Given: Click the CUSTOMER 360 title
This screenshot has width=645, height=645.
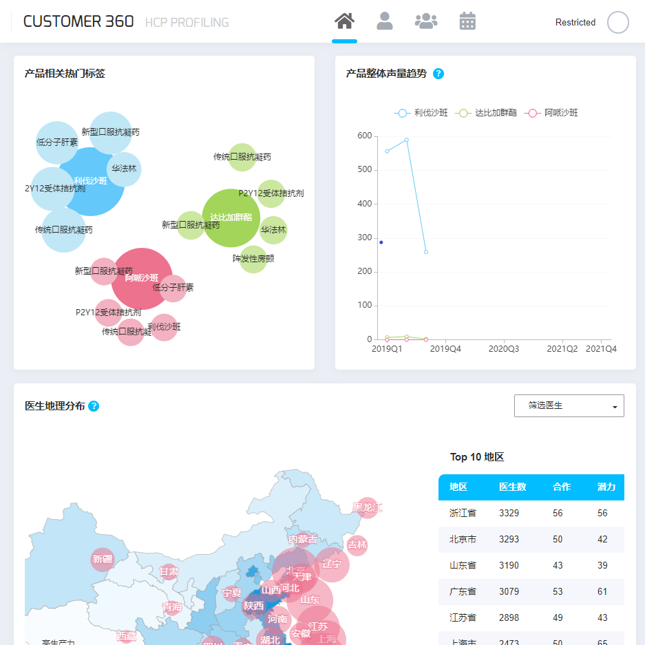Looking at the screenshot, I should [78, 21].
